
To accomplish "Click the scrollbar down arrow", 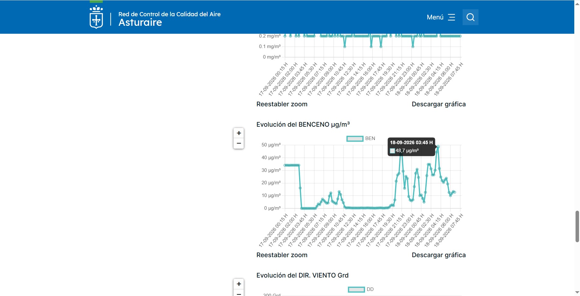I will click(577, 292).
